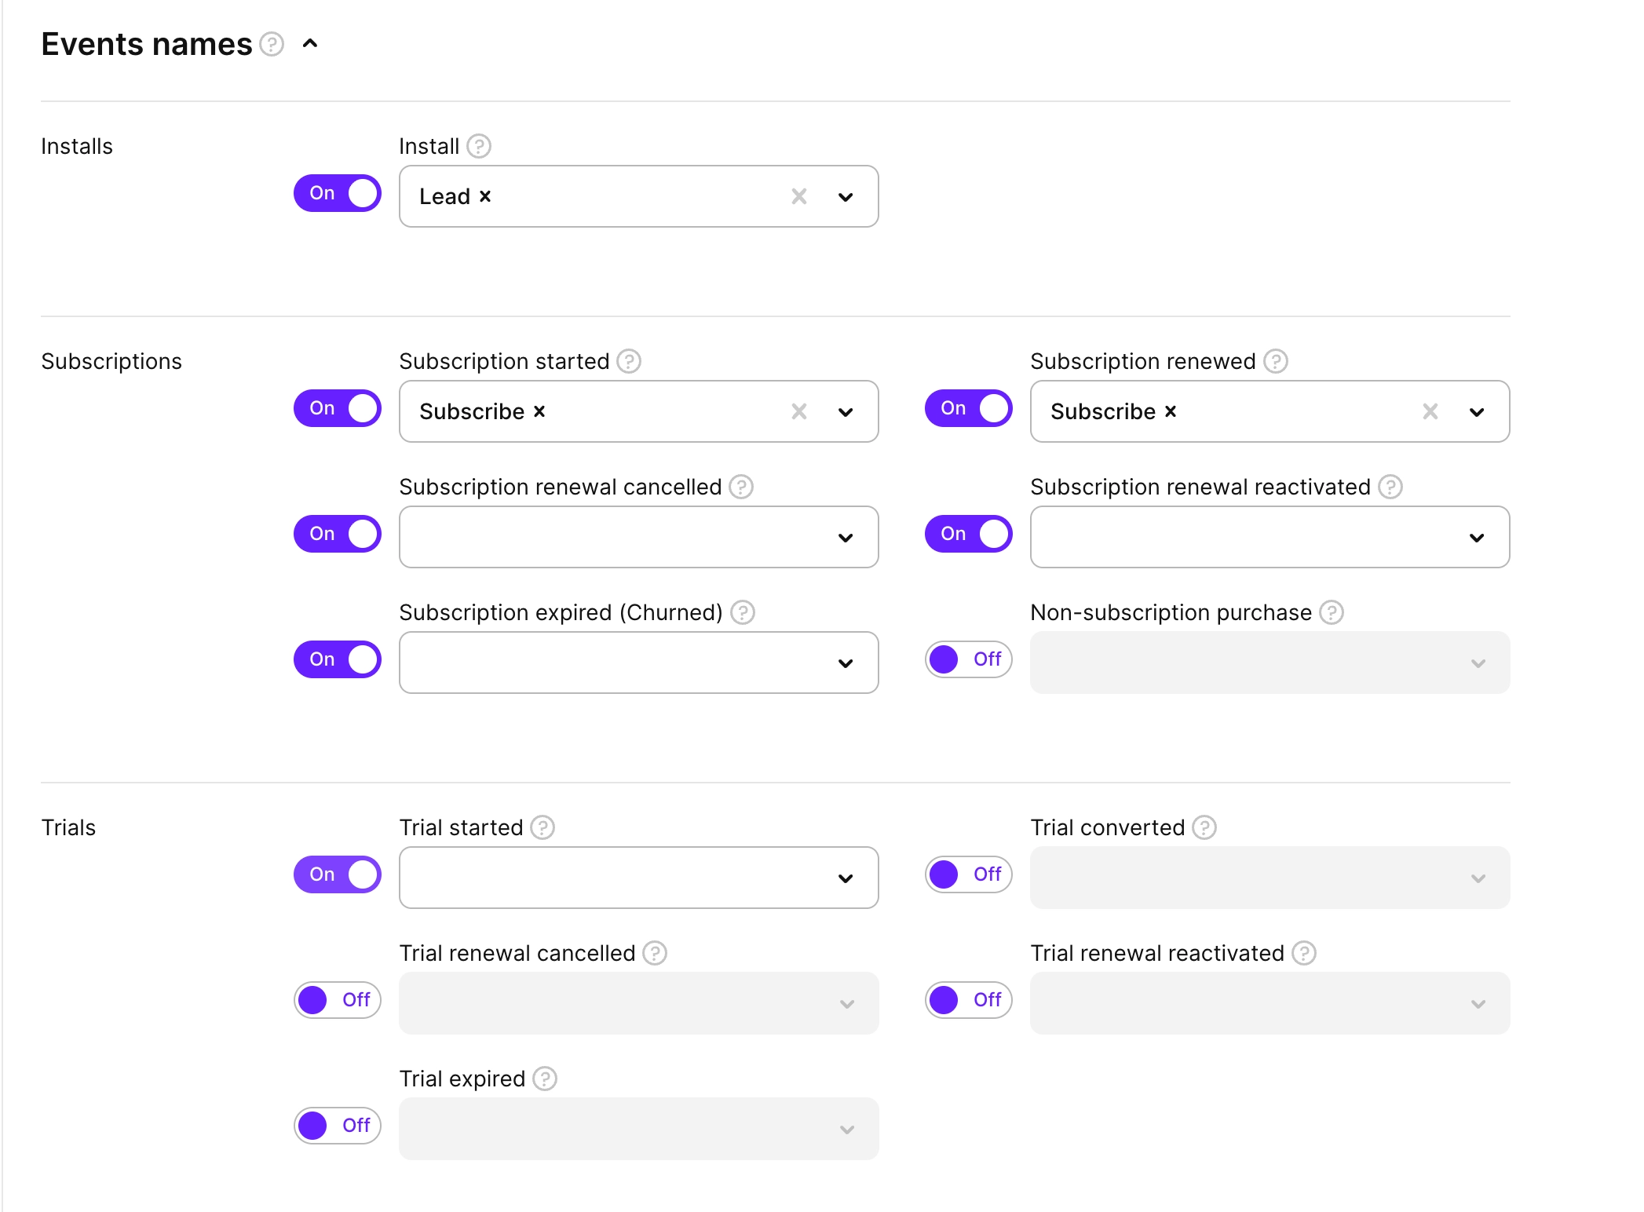
Task: Expand Subscription expired (Churned) dropdown
Action: coord(846,663)
